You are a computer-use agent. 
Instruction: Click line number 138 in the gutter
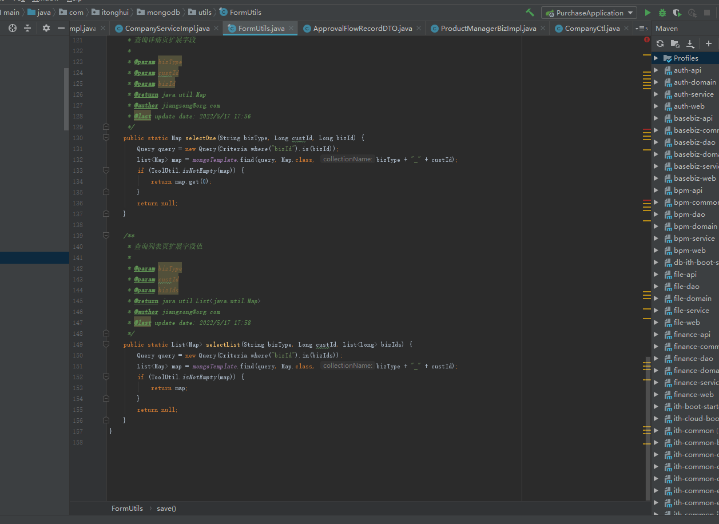[x=77, y=225]
